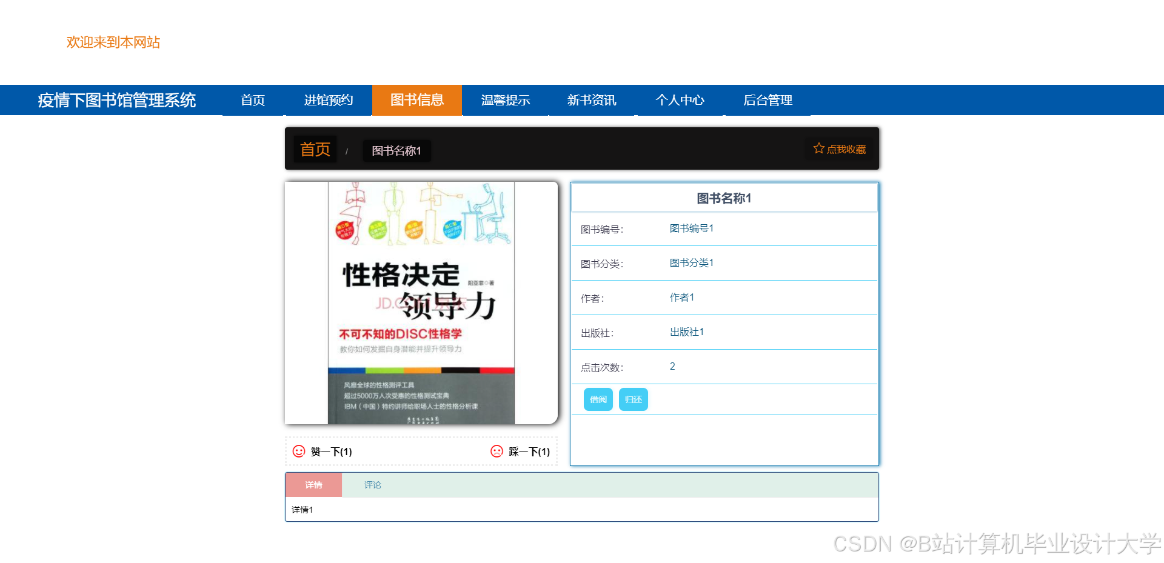Click the 归还 return button

tap(634, 399)
